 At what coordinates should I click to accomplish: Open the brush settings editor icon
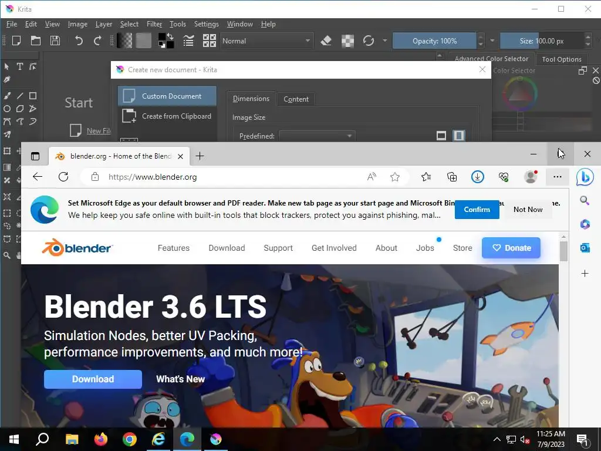[x=188, y=41]
